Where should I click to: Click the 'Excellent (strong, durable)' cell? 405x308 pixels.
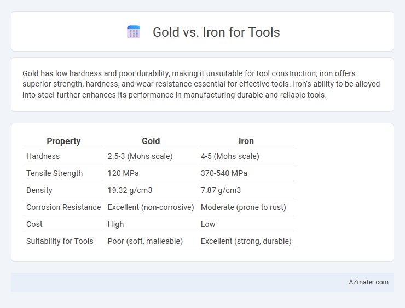246,241
